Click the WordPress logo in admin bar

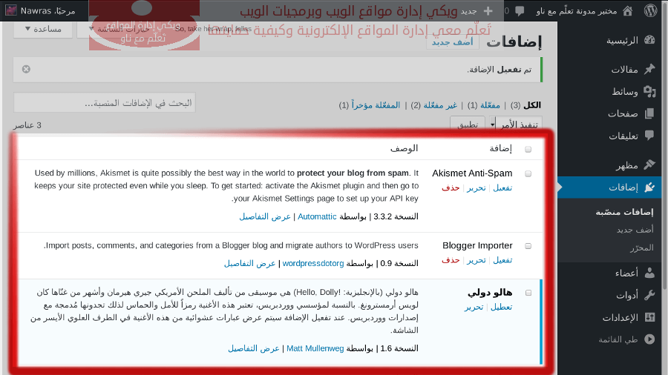(x=650, y=11)
